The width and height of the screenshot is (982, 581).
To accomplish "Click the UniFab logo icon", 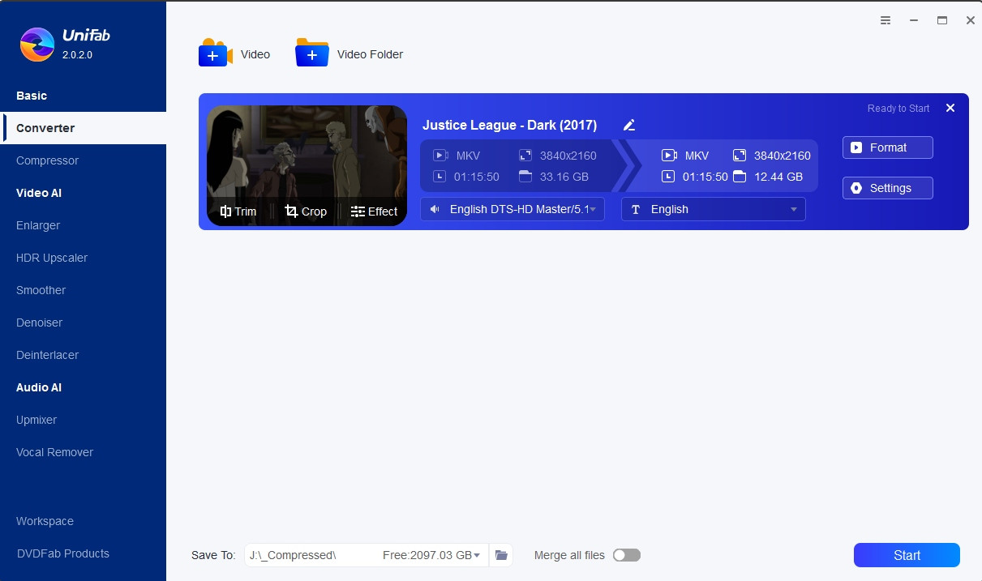I will pyautogui.click(x=37, y=45).
